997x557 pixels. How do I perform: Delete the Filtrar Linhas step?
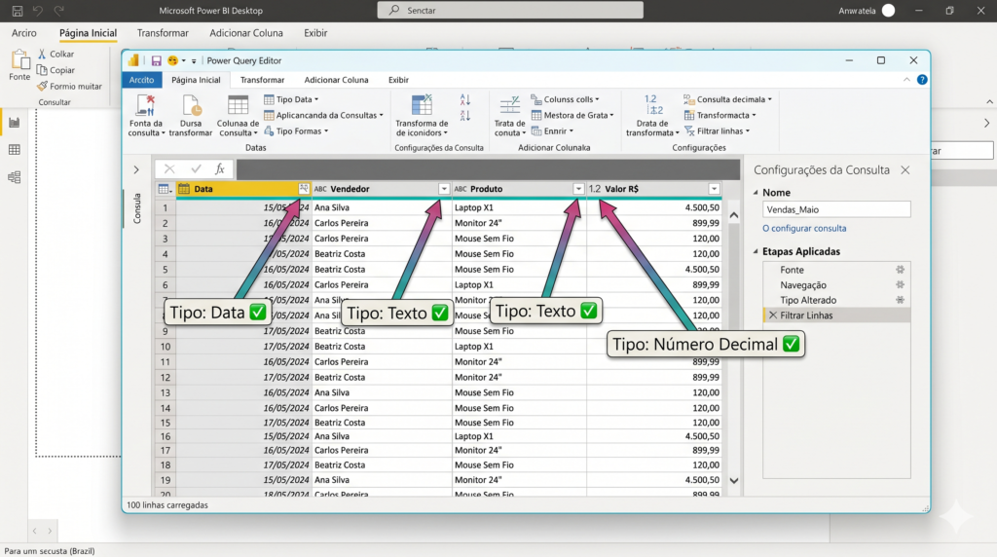point(772,315)
